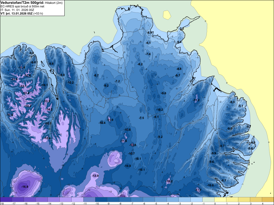Choose the legend swatch labeled -5
The width and height of the screenshot is (274, 205).
[x=161, y=200]
